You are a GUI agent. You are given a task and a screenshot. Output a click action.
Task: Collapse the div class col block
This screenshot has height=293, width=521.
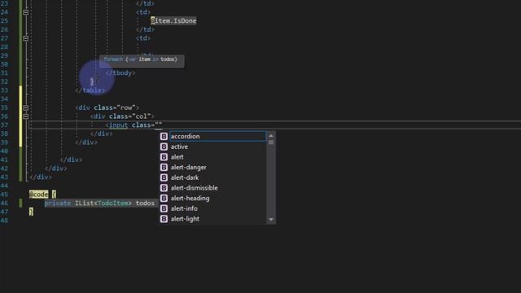click(25, 116)
